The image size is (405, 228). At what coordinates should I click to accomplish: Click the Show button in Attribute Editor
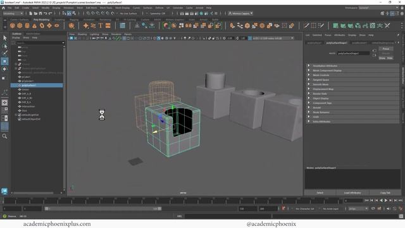382,58
